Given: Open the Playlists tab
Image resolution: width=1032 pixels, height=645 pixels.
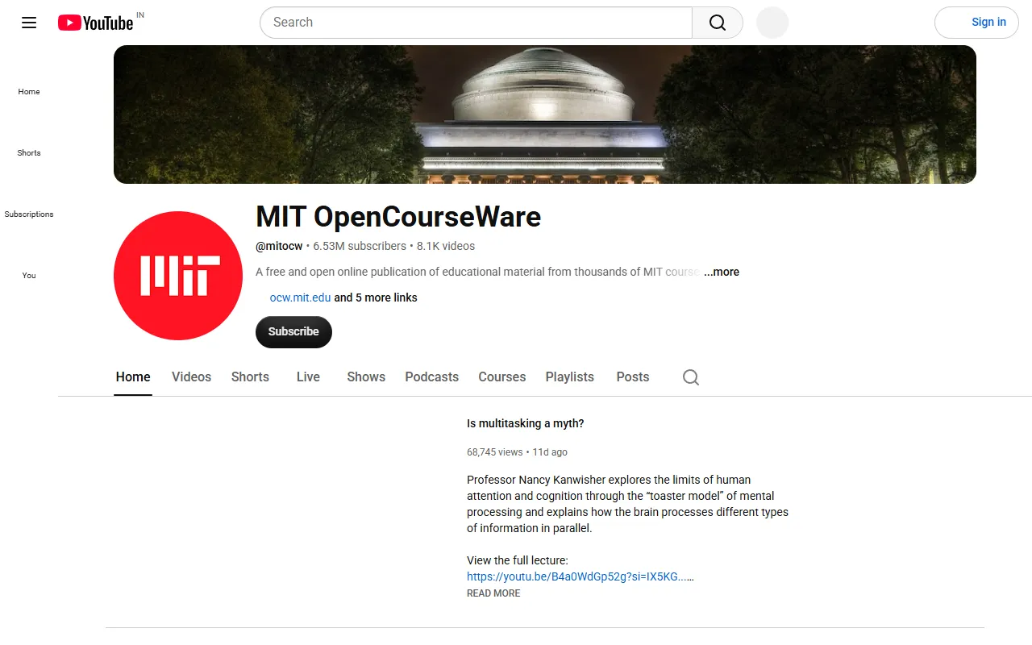Looking at the screenshot, I should click(569, 377).
